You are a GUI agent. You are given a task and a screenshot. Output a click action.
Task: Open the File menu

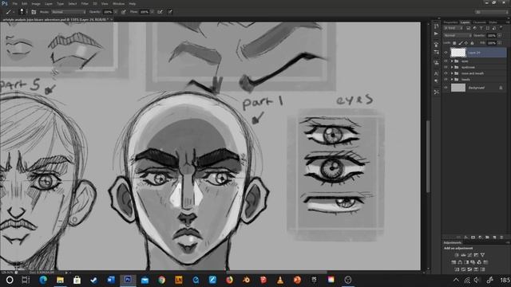click(14, 3)
